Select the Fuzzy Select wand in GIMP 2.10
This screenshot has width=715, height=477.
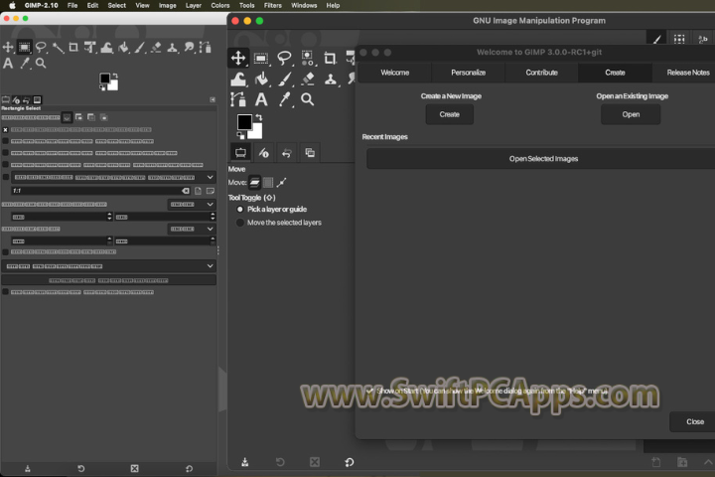58,47
